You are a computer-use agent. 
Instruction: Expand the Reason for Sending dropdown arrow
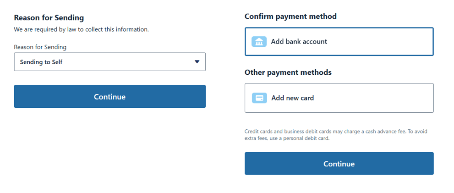197,62
